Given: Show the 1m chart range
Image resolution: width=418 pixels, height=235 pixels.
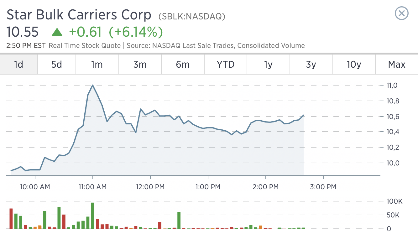Looking at the screenshot, I should pos(97,65).
